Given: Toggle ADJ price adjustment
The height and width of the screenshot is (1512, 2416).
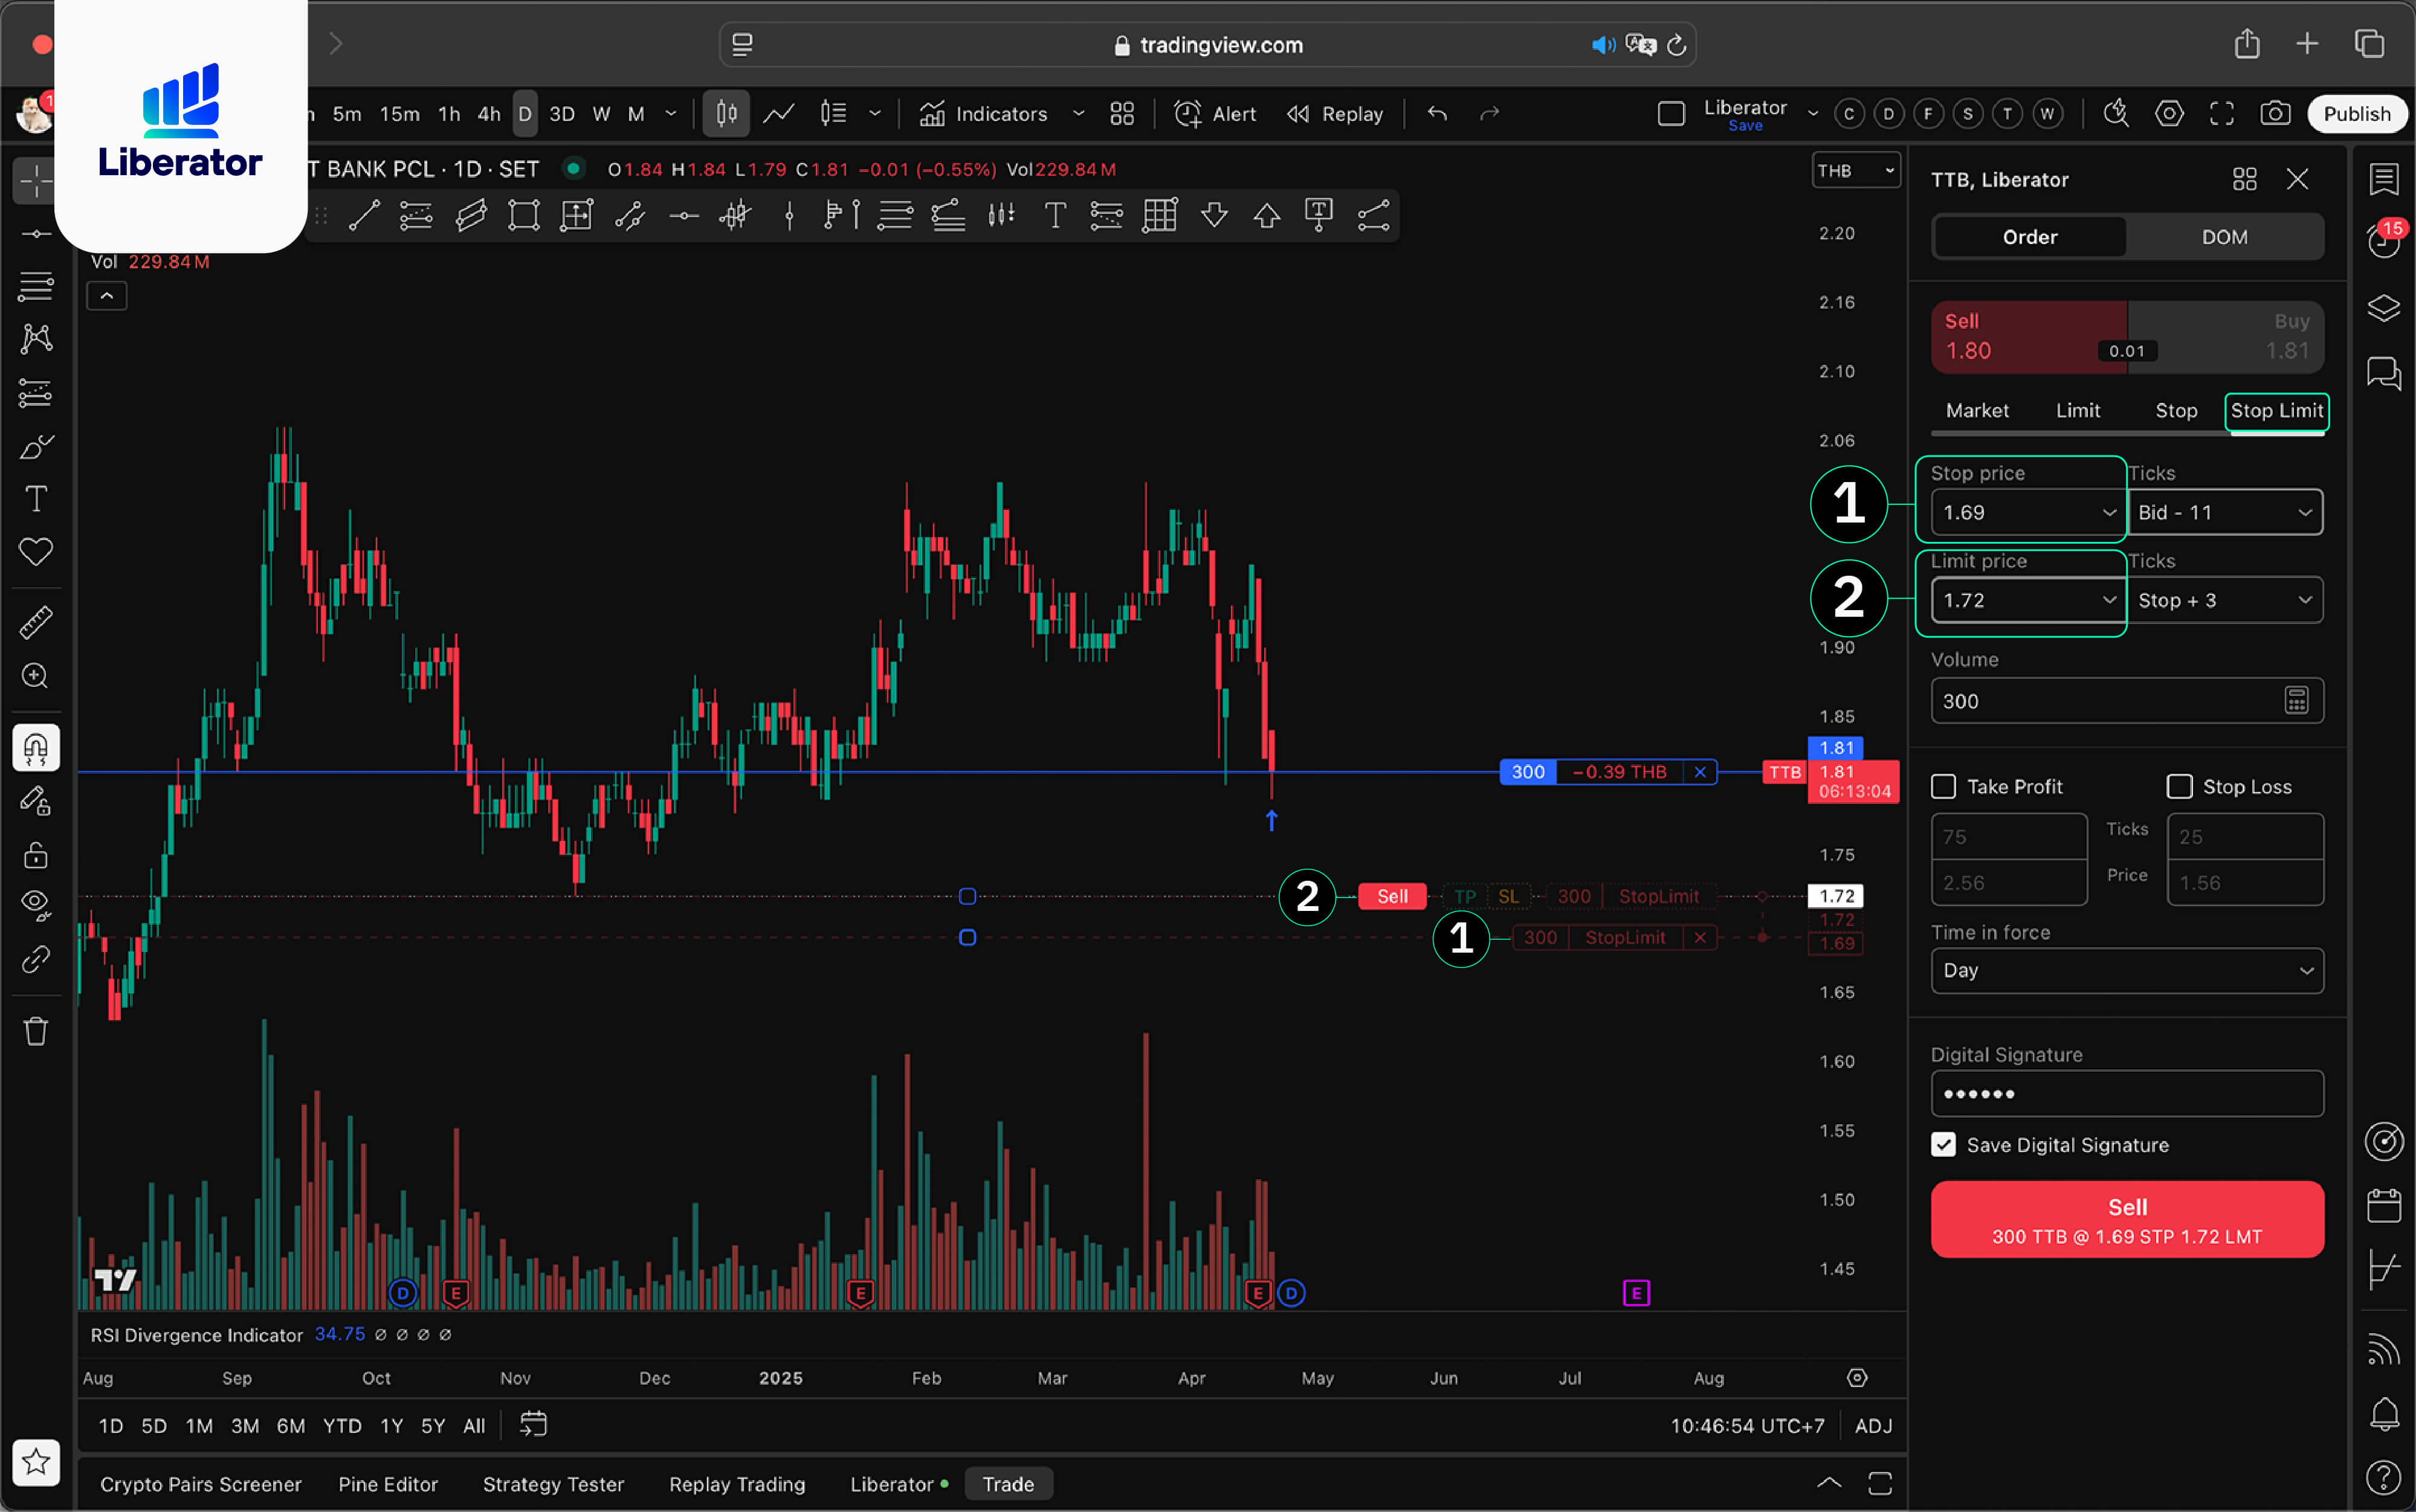Looking at the screenshot, I should (x=1873, y=1426).
